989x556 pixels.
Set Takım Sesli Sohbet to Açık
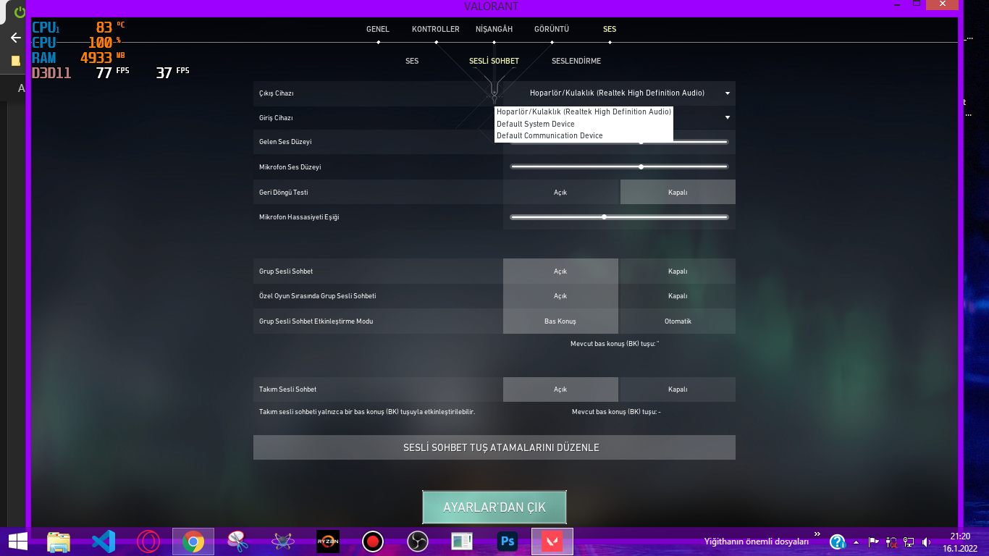[x=560, y=389]
